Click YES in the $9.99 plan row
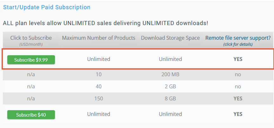The height and width of the screenshot is (128, 274). click(x=238, y=59)
